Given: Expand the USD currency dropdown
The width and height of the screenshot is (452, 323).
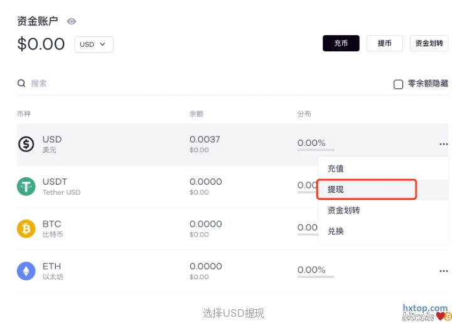Looking at the screenshot, I should pyautogui.click(x=94, y=44).
